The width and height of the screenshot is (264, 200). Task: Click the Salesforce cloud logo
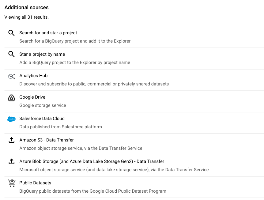(x=11, y=119)
